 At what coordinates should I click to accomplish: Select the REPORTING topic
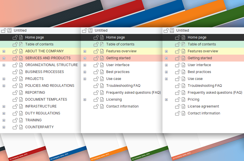point(35,93)
